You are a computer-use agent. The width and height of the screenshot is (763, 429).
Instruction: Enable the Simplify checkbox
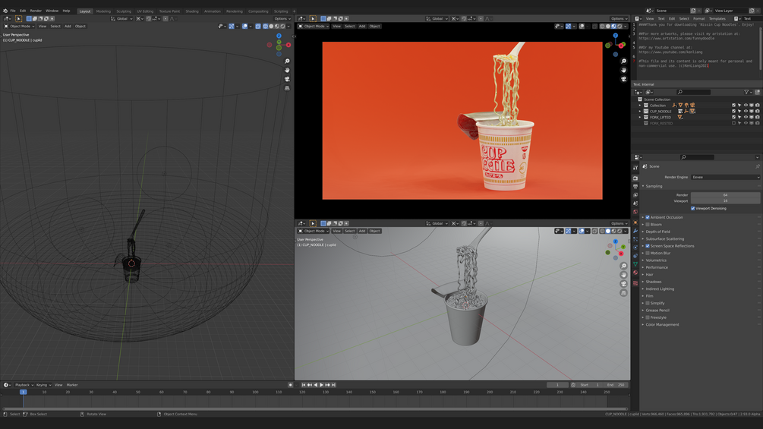pos(648,303)
